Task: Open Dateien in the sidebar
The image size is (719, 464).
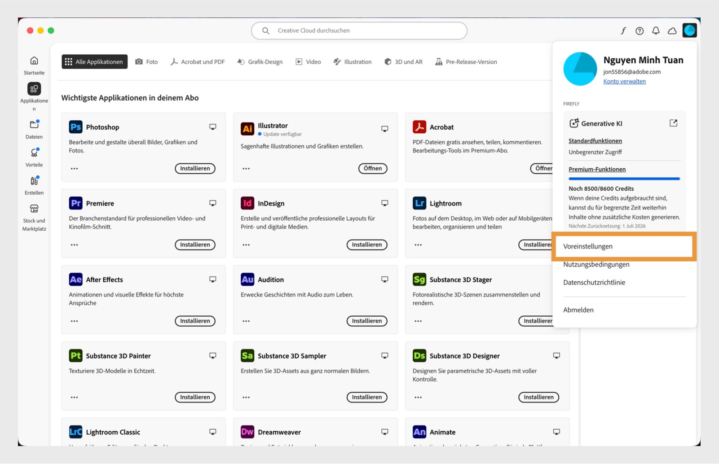Action: (x=34, y=125)
